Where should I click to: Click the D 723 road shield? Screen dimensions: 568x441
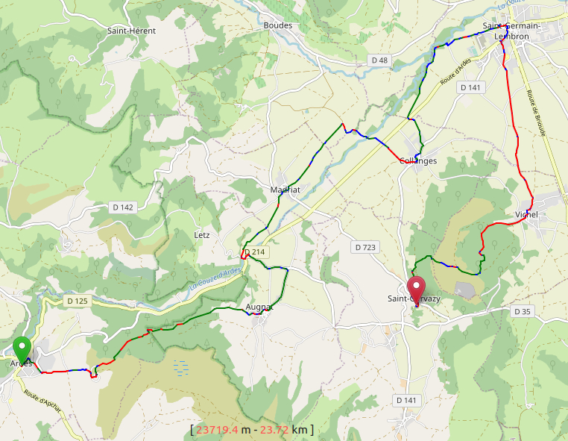pos(365,247)
